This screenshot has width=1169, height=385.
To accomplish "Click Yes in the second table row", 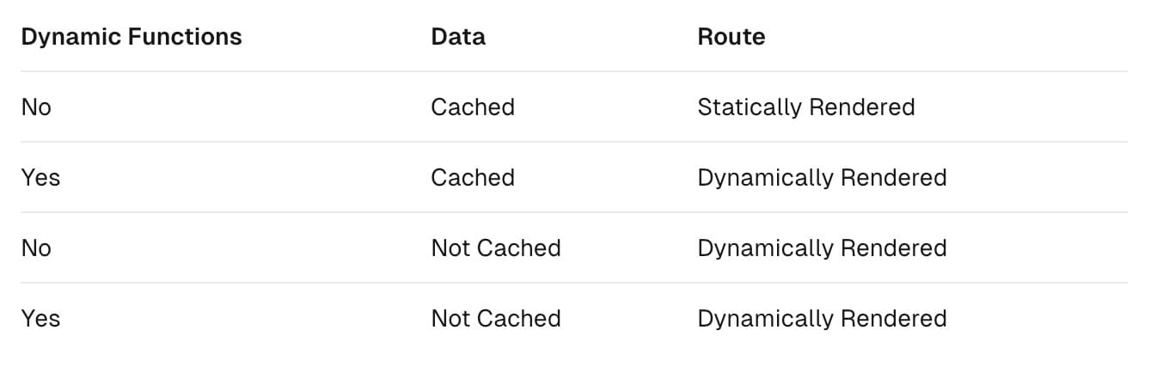I will point(40,178).
